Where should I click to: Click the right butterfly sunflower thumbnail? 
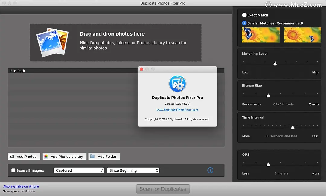tap(302, 35)
